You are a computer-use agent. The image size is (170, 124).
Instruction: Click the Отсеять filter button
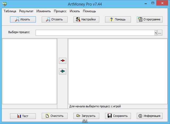pos(55,20)
